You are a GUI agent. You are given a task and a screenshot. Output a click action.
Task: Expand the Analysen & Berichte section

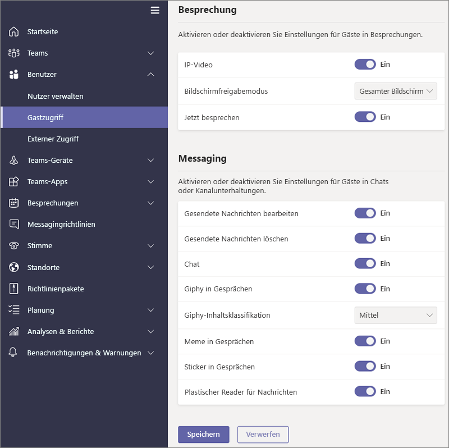click(x=150, y=332)
